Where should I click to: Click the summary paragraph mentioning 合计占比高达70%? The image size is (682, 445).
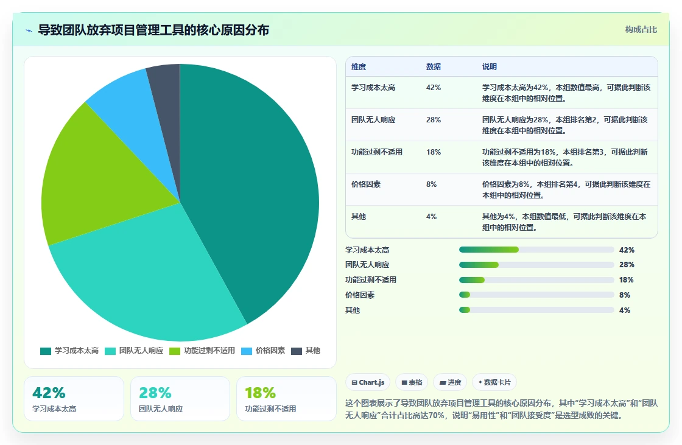point(502,409)
